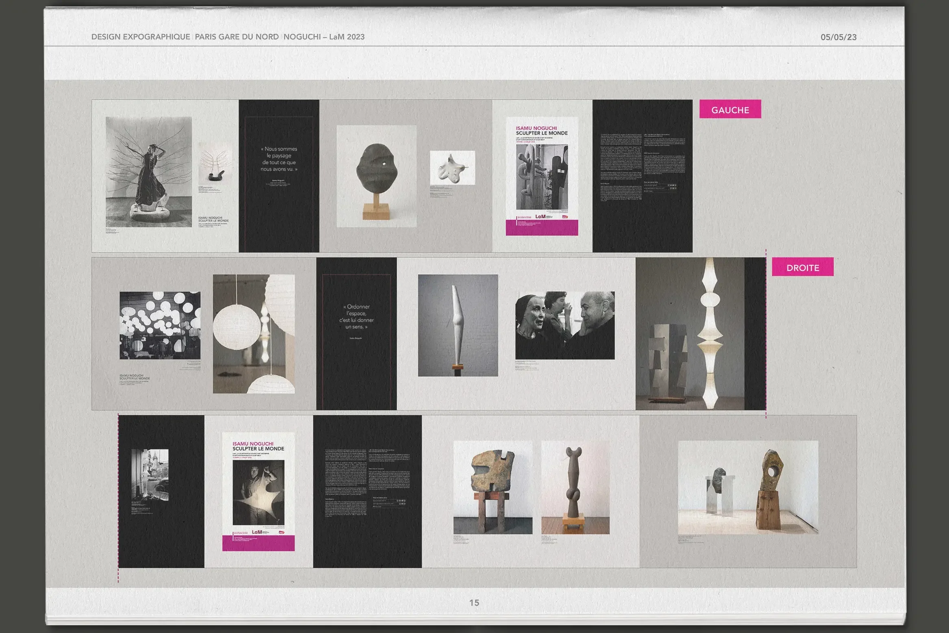Click the small white biomorphic sculpture image

(x=452, y=167)
